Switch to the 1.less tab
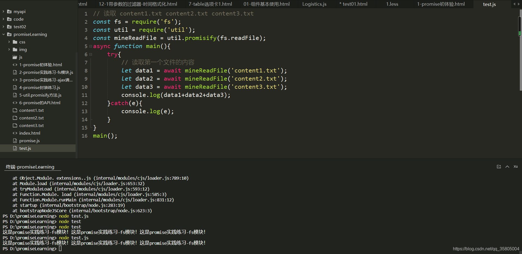The height and width of the screenshot is (254, 522). tap(392, 4)
